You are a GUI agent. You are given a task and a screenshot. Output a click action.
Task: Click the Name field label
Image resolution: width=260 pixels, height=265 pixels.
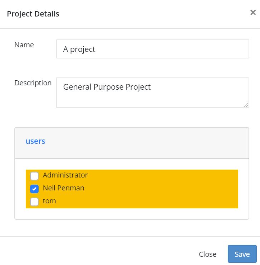pyautogui.click(x=24, y=45)
